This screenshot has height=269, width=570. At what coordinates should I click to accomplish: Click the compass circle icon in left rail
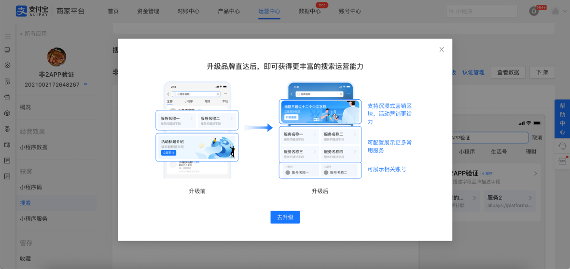point(7,66)
